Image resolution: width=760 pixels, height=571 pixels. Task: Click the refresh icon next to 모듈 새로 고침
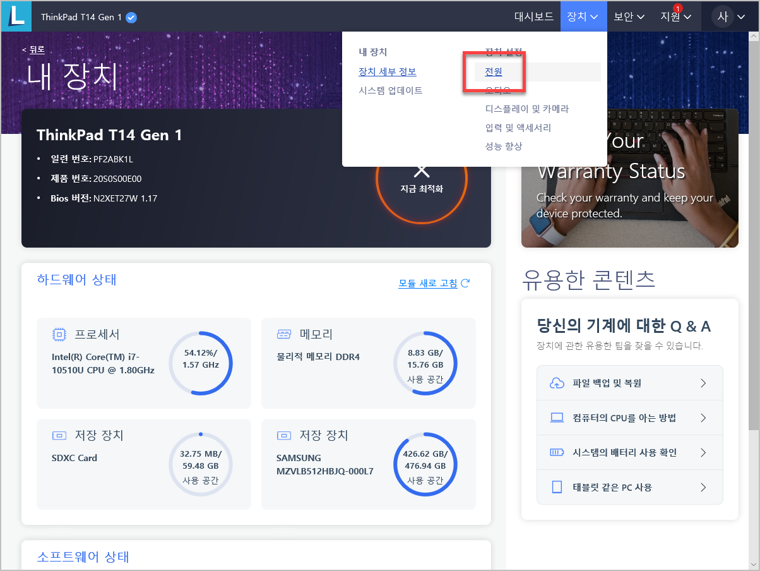click(465, 283)
